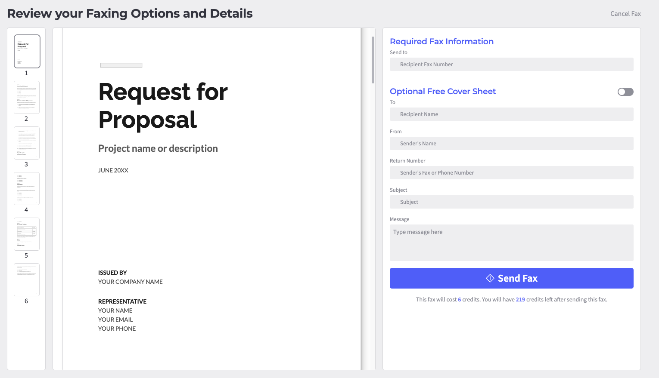
Task: Click the diamond icon on Send Fax
Action: pyautogui.click(x=490, y=278)
